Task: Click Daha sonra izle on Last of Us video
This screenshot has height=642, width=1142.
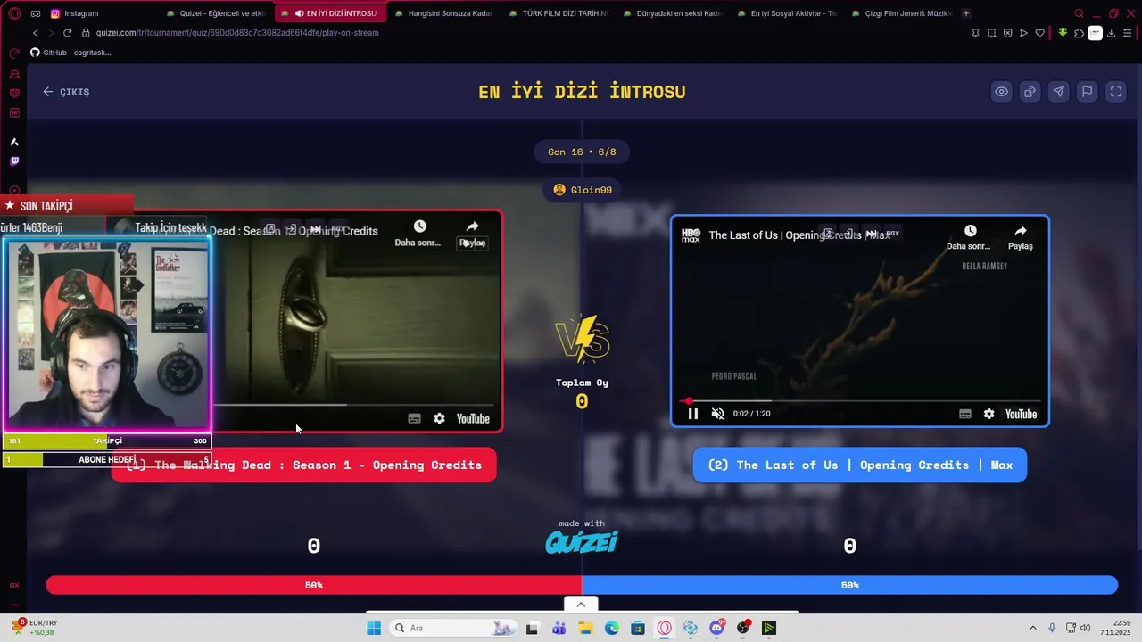Action: [969, 237]
